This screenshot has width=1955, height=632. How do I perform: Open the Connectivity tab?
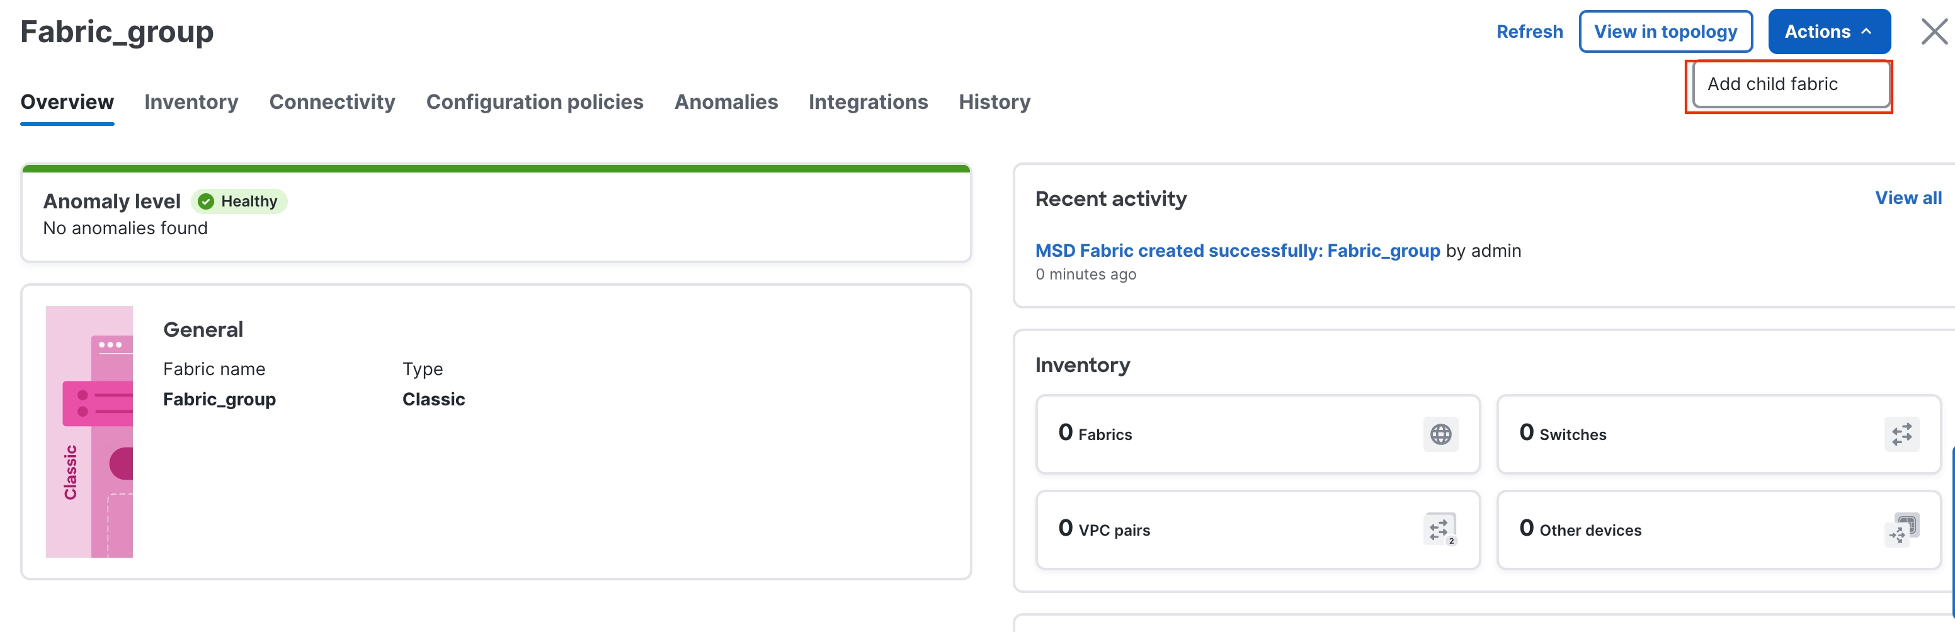point(333,101)
